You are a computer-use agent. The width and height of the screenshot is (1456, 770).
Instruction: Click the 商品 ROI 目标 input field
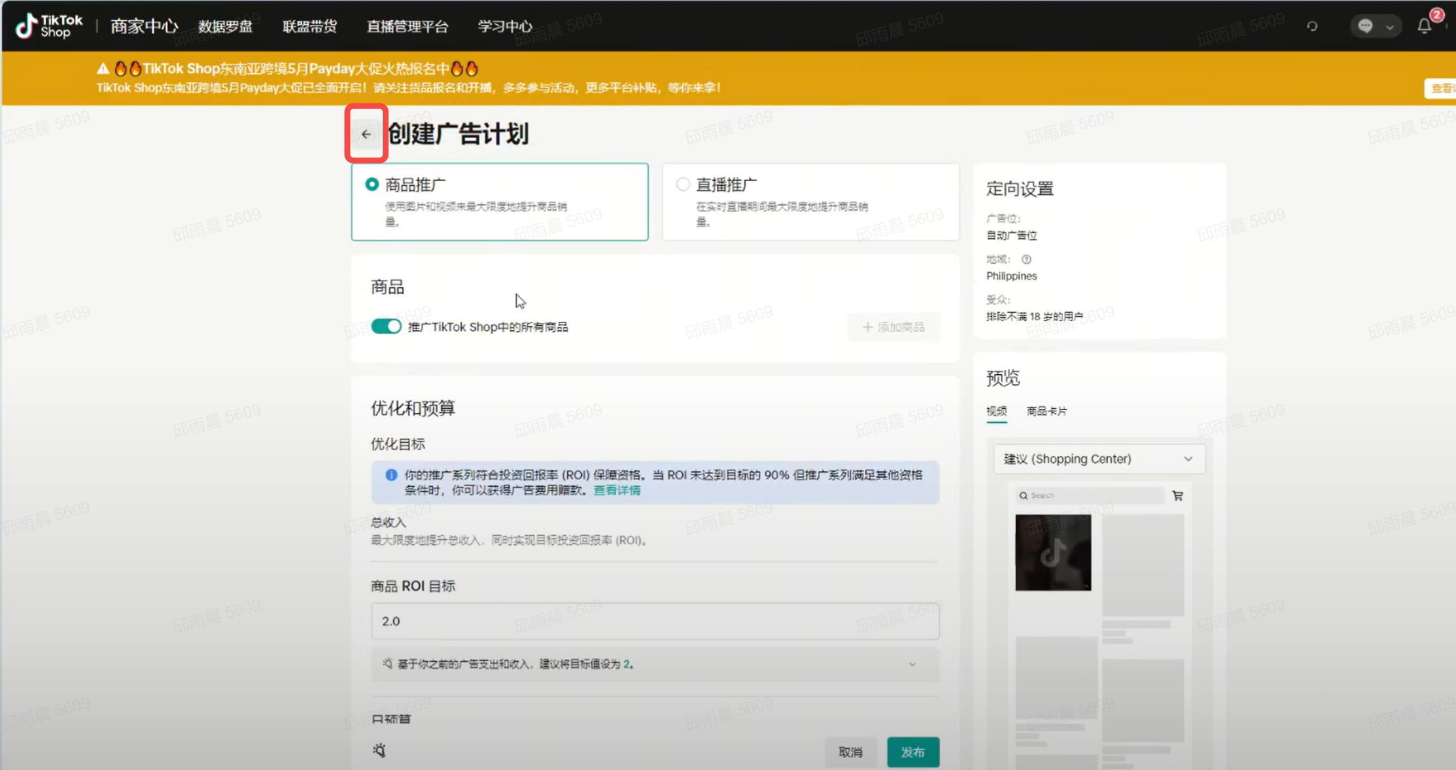(655, 621)
